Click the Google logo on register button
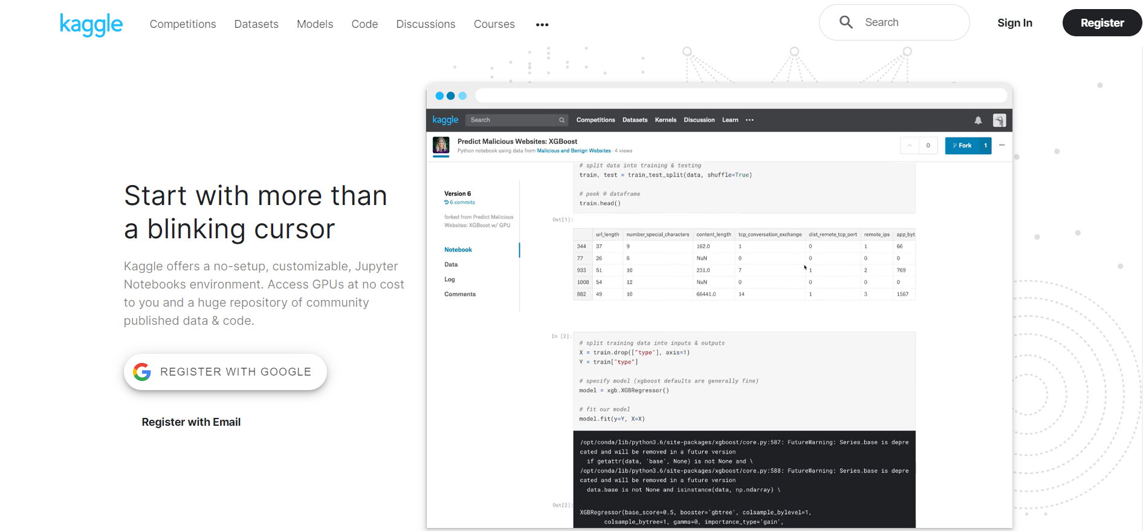This screenshot has width=1143, height=531. click(x=142, y=372)
